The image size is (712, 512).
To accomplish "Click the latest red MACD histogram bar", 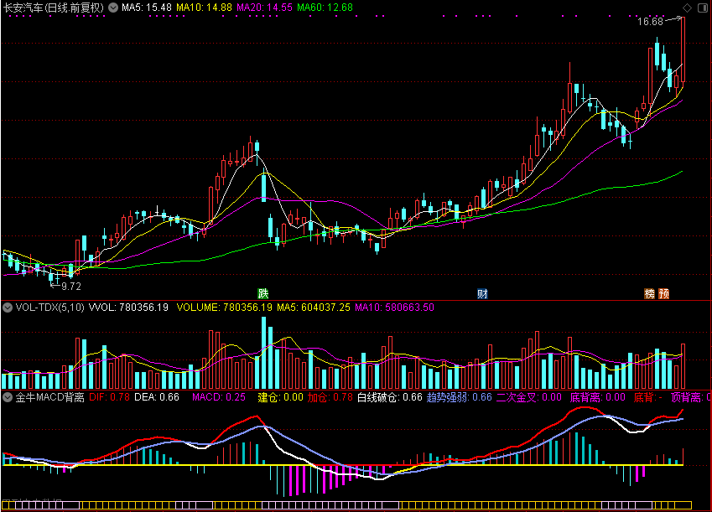I will coord(683,457).
